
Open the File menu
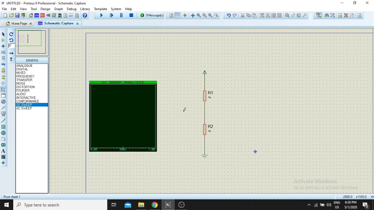pyautogui.click(x=4, y=9)
